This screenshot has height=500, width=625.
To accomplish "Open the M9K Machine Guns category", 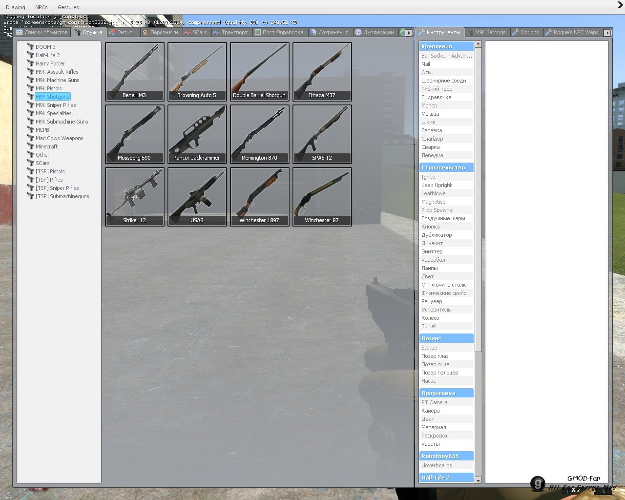I will tap(57, 80).
